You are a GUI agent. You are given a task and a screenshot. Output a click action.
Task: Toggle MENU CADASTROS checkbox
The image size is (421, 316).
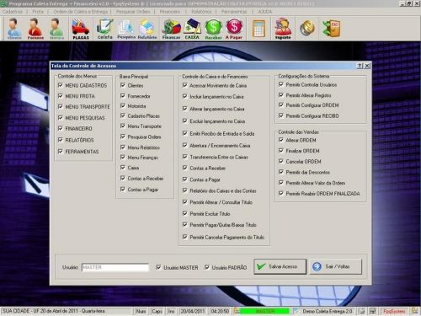60,85
